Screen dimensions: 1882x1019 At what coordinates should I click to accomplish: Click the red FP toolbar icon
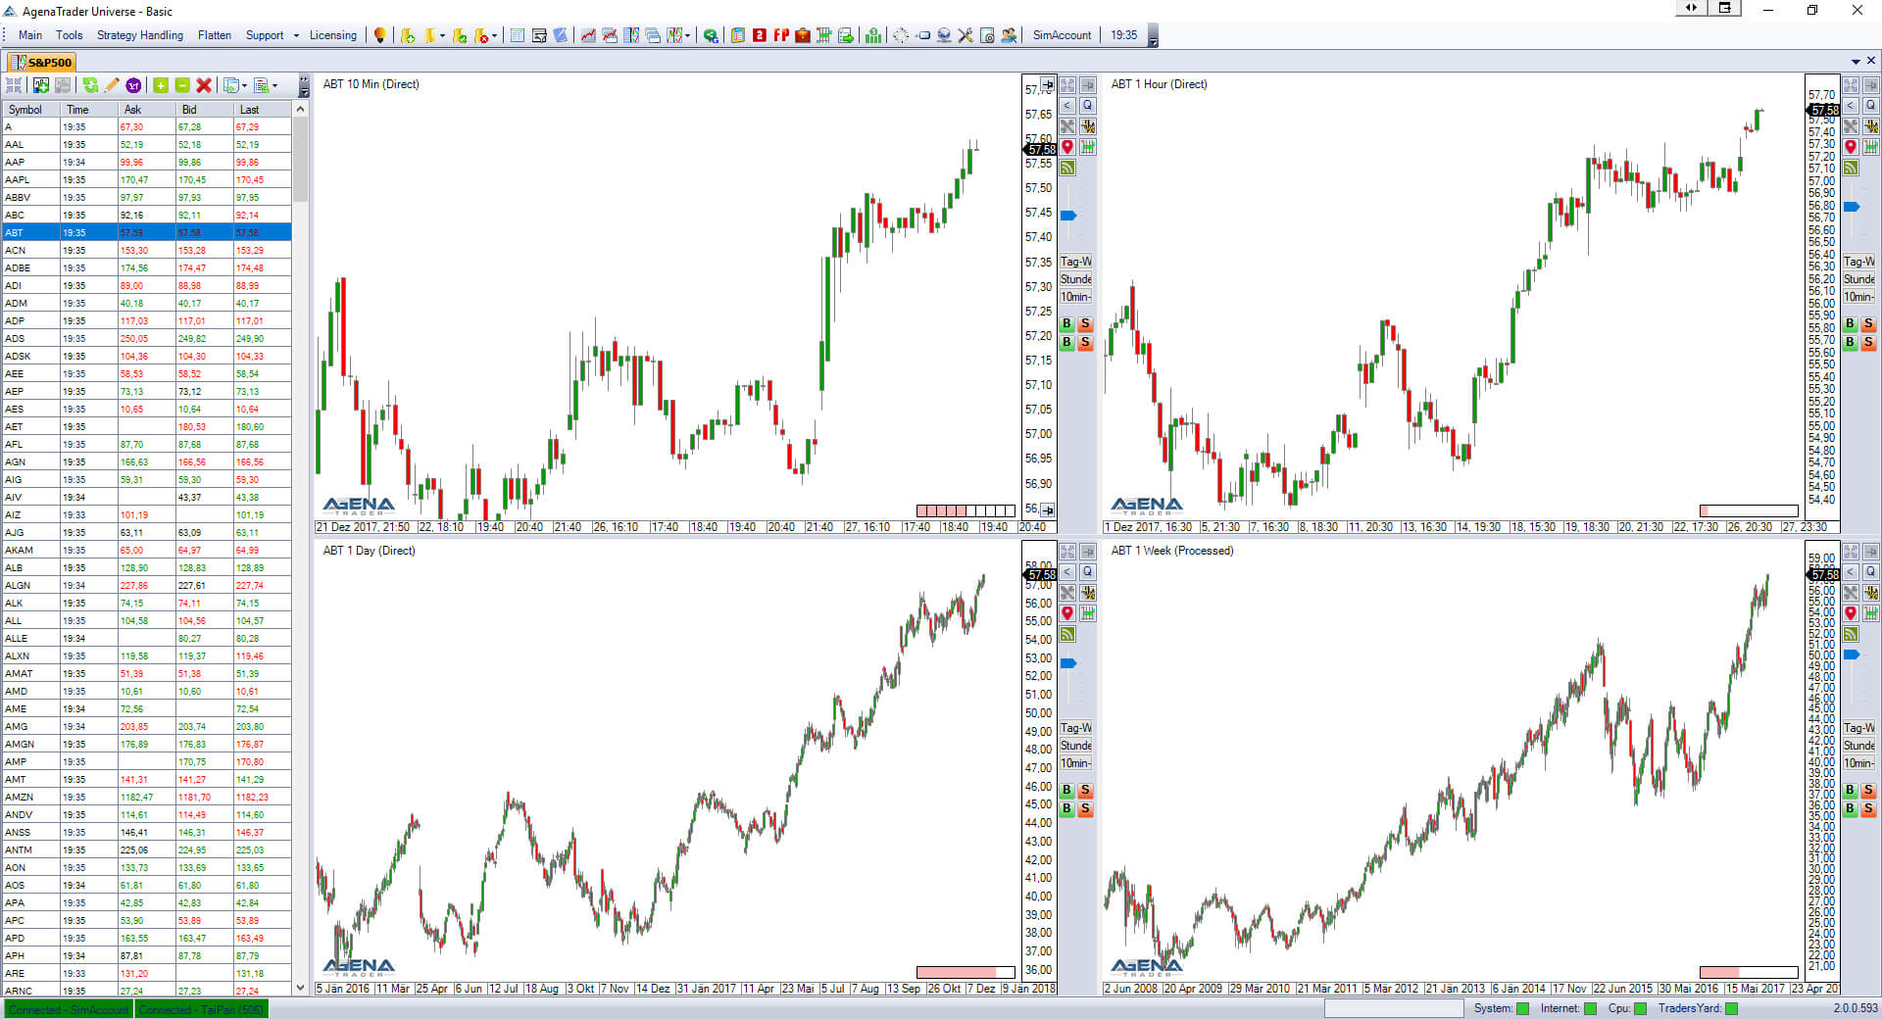click(781, 35)
